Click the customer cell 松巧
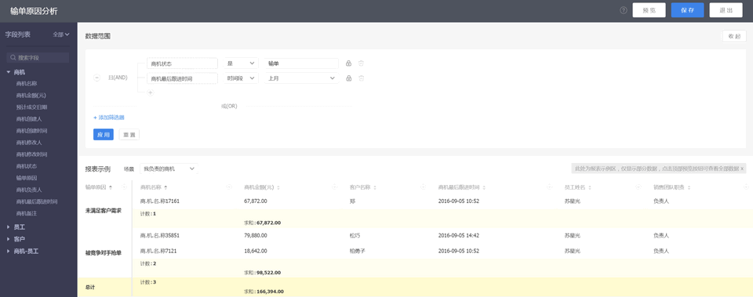 coord(355,236)
